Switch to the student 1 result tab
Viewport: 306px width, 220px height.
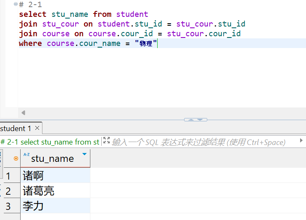(16, 128)
